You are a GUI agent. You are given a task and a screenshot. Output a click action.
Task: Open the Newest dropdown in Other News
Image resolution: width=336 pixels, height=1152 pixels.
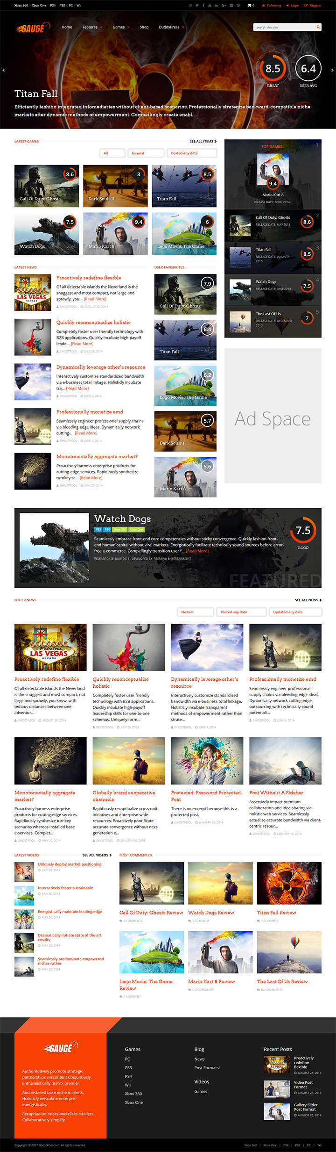point(196,612)
